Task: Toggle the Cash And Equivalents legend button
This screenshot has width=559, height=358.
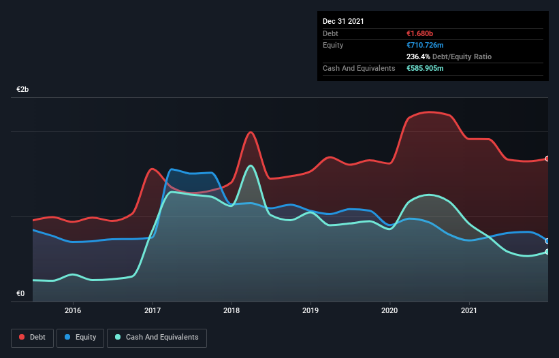Action: coord(157,338)
